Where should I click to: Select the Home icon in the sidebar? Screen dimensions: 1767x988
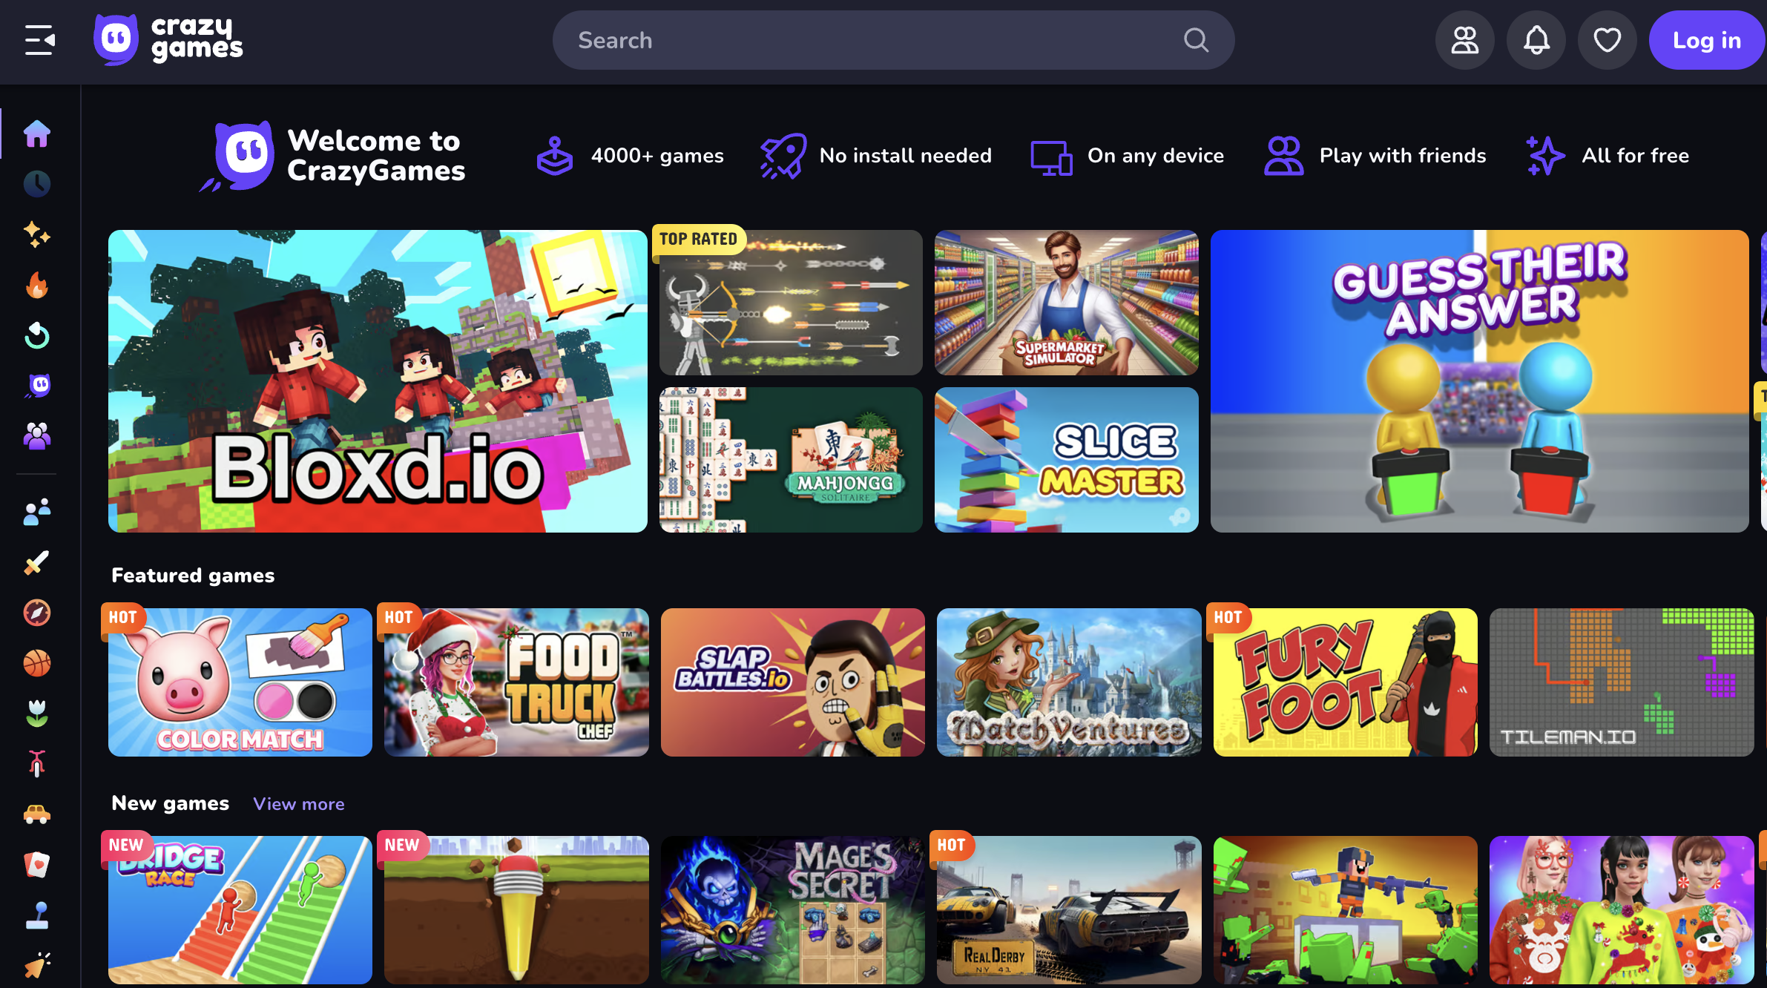coord(37,134)
